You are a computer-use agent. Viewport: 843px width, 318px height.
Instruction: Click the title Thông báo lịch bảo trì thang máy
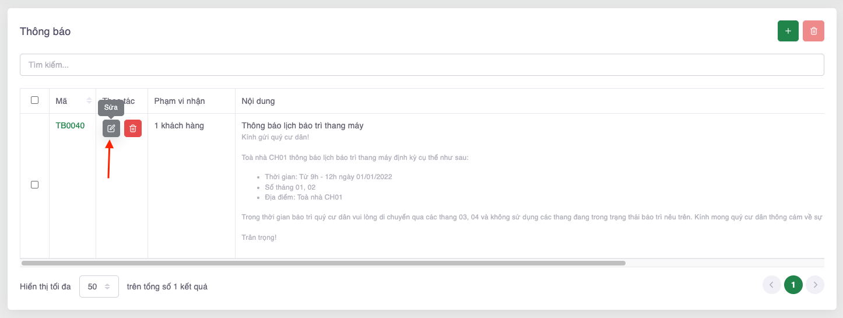[303, 125]
